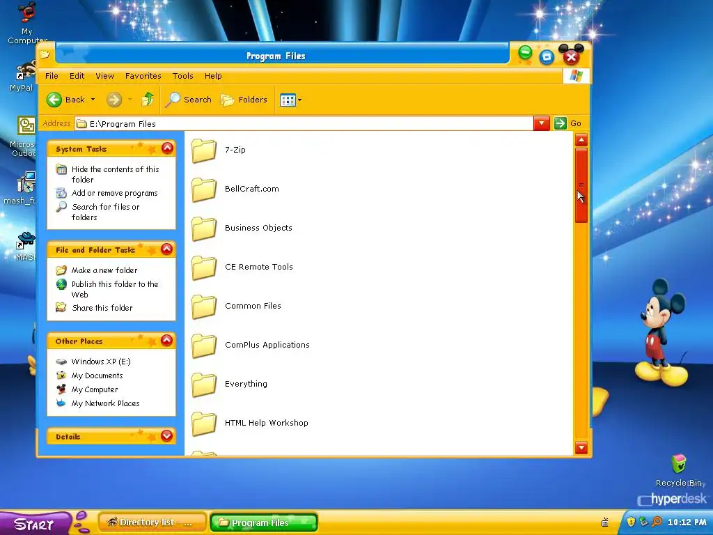Open the File menu
Screen dimensions: 713x535
(52, 76)
